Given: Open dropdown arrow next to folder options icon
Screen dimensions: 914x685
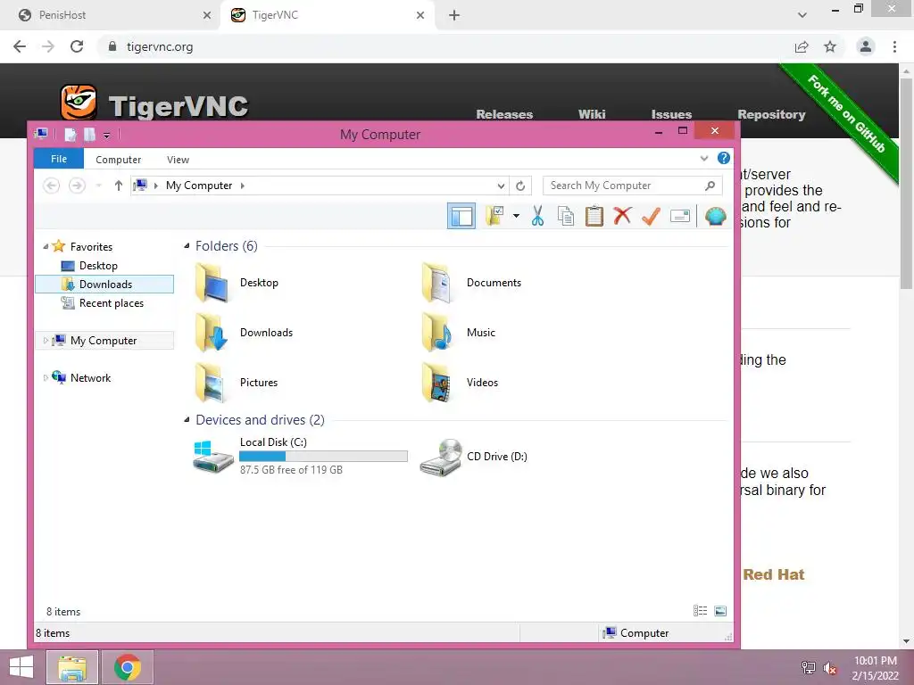Looking at the screenshot, I should [516, 216].
